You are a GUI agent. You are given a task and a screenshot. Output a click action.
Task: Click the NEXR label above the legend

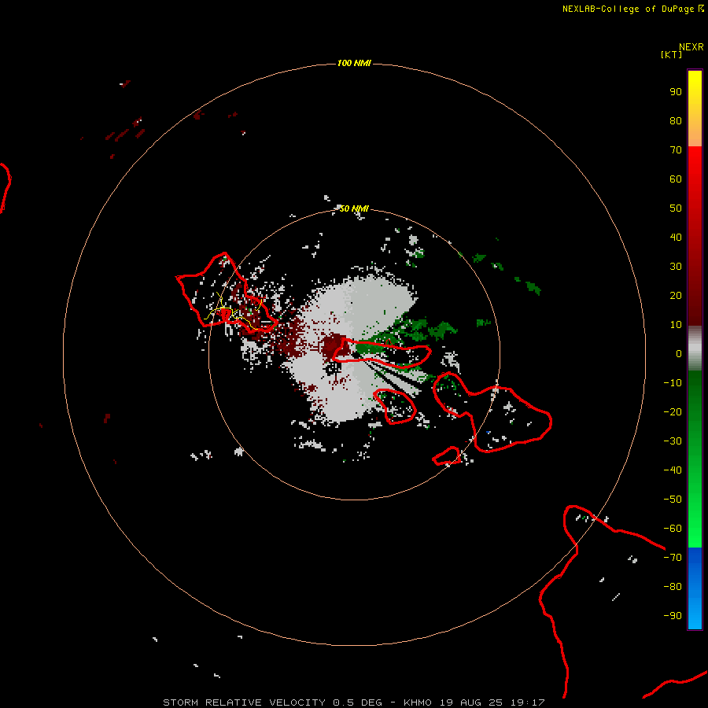tap(691, 47)
